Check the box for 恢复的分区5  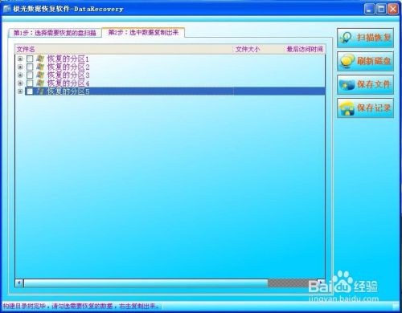(x=30, y=91)
